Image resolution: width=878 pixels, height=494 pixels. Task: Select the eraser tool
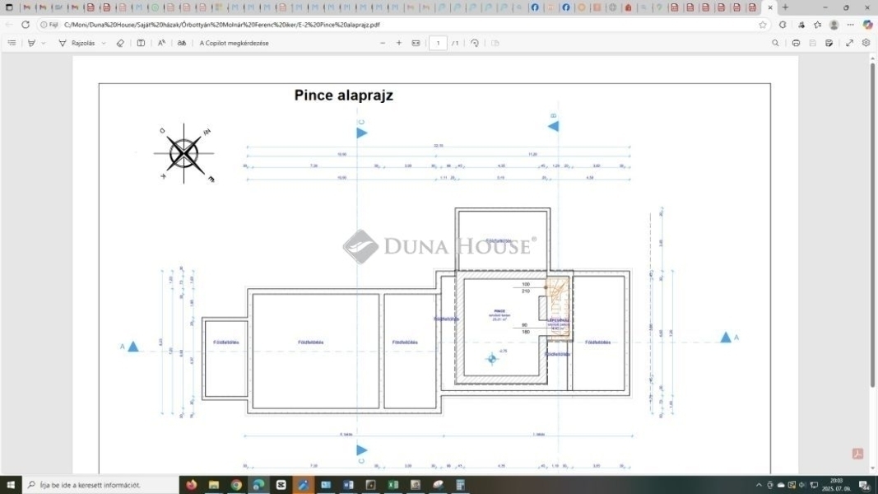coord(120,43)
